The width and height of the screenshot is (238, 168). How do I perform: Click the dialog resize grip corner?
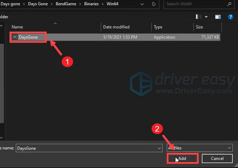236,166
